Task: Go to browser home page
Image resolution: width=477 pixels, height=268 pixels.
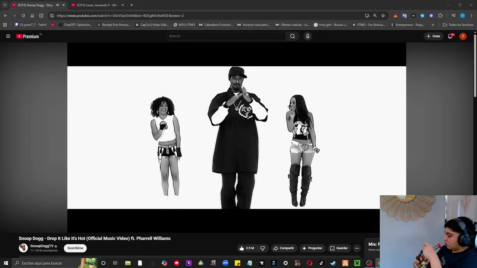Action: tap(32, 16)
